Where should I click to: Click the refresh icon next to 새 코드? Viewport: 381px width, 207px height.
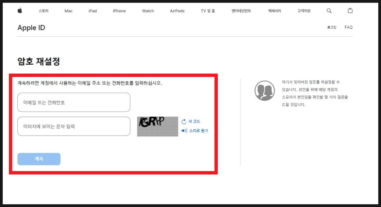(x=184, y=121)
